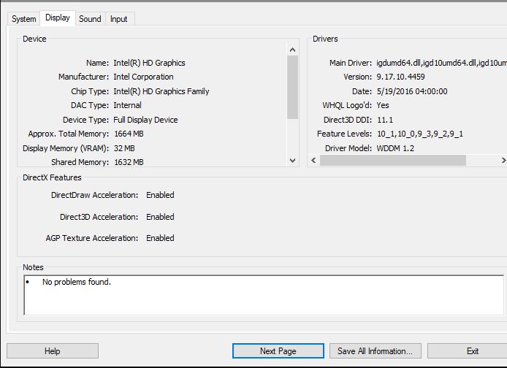Click the 'Manufacturer:' label
This screenshot has width=507, height=368.
click(84, 77)
